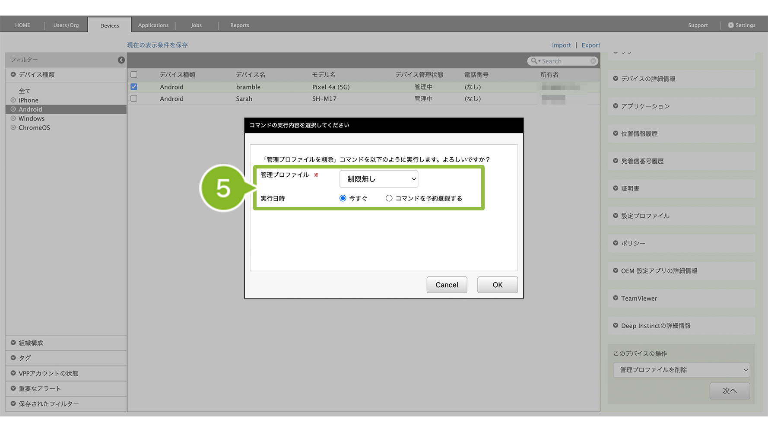Expand the 証明書 panel
Viewport: 768px width, 432px height.
point(682,188)
